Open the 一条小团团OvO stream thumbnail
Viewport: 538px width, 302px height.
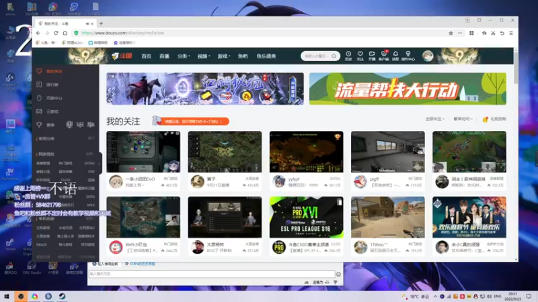coord(143,152)
